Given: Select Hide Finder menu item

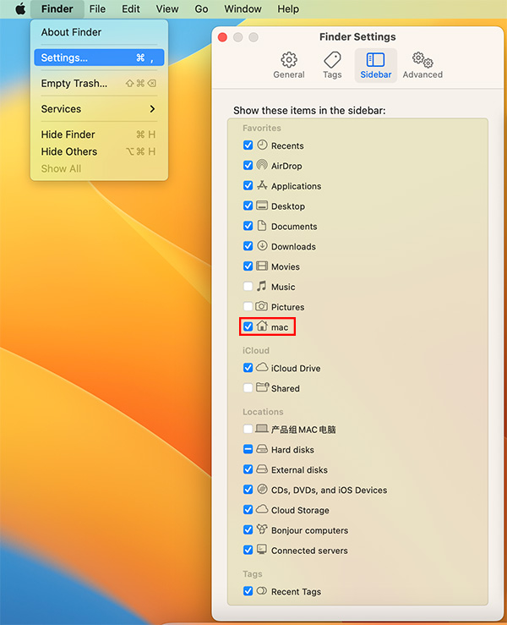Looking at the screenshot, I should [99, 134].
